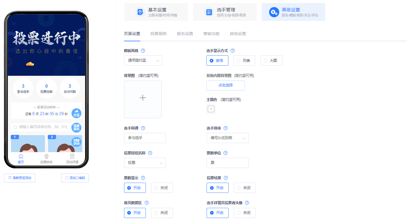407x220 pixels.
Task: Click the 高级设置 gears icon
Action: click(x=274, y=12)
